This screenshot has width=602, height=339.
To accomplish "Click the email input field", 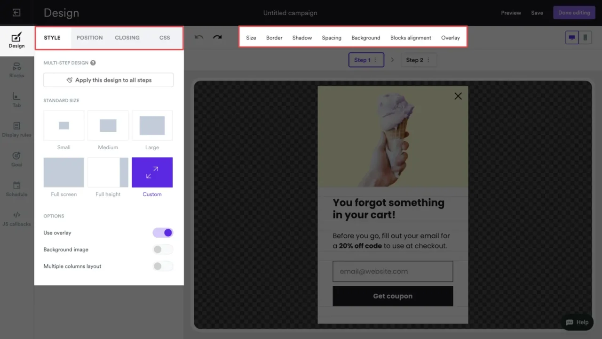I will coord(393,272).
